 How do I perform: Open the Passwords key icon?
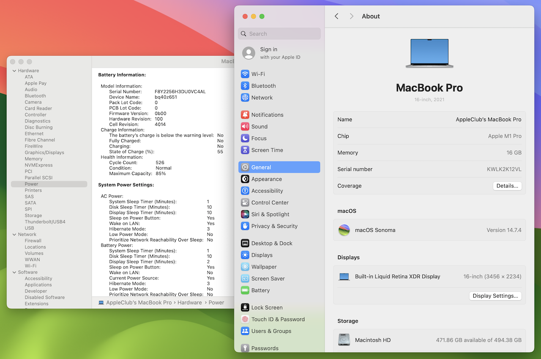[245, 348]
